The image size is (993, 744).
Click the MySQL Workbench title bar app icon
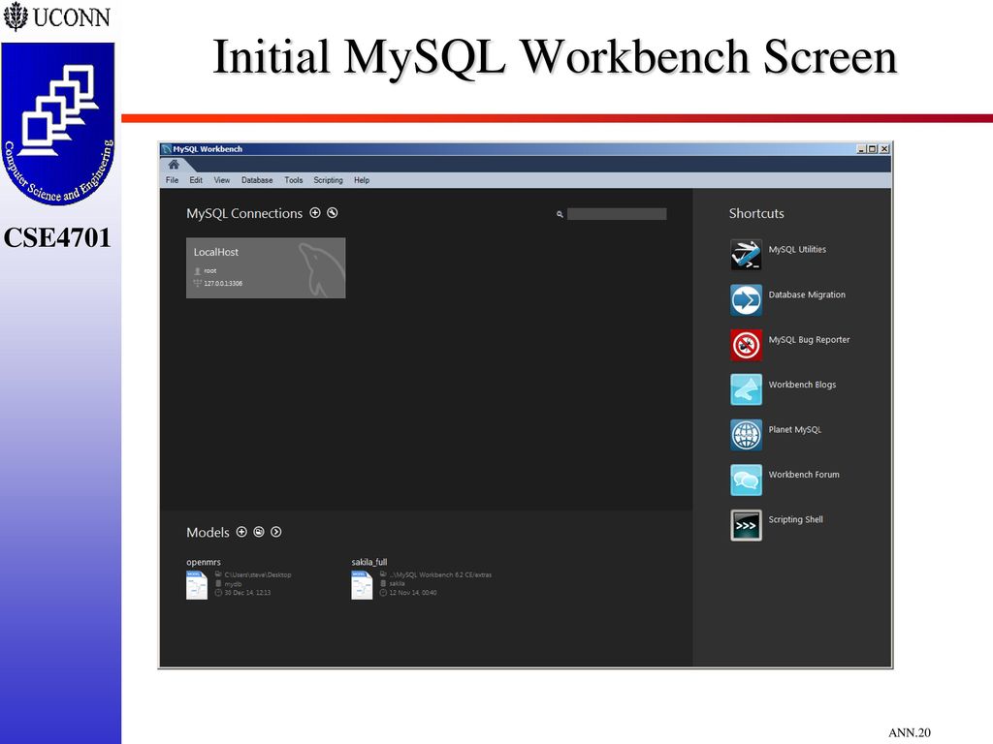click(167, 149)
